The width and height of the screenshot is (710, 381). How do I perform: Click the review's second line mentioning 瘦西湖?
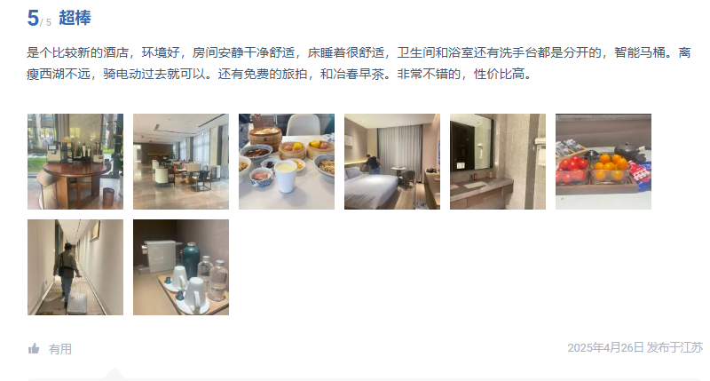click(x=279, y=74)
